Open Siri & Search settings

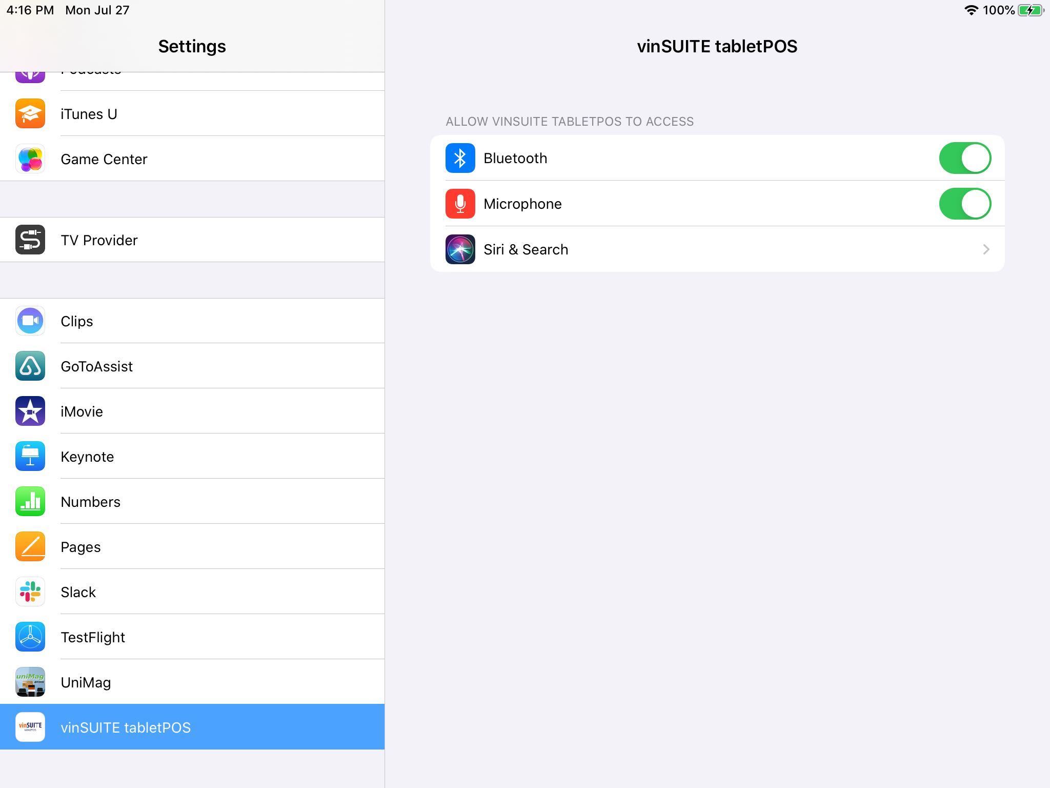pos(718,249)
